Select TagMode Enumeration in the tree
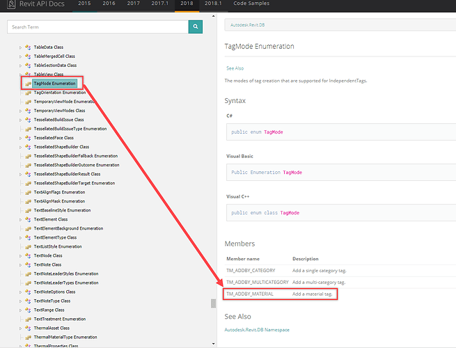Screen dimensions: 456x348 (55, 84)
